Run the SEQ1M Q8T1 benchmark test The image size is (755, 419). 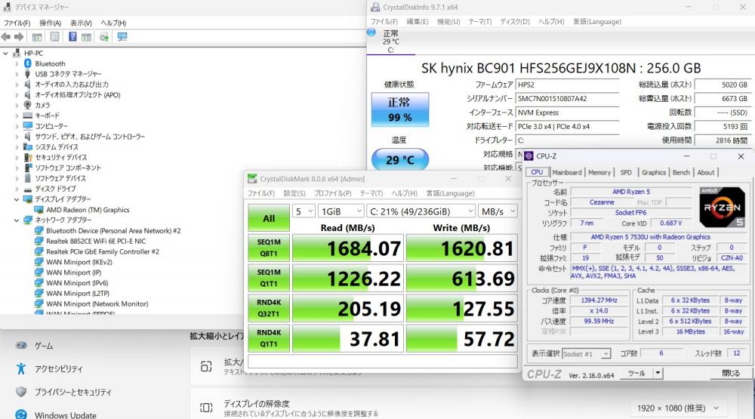pyautogui.click(x=268, y=248)
